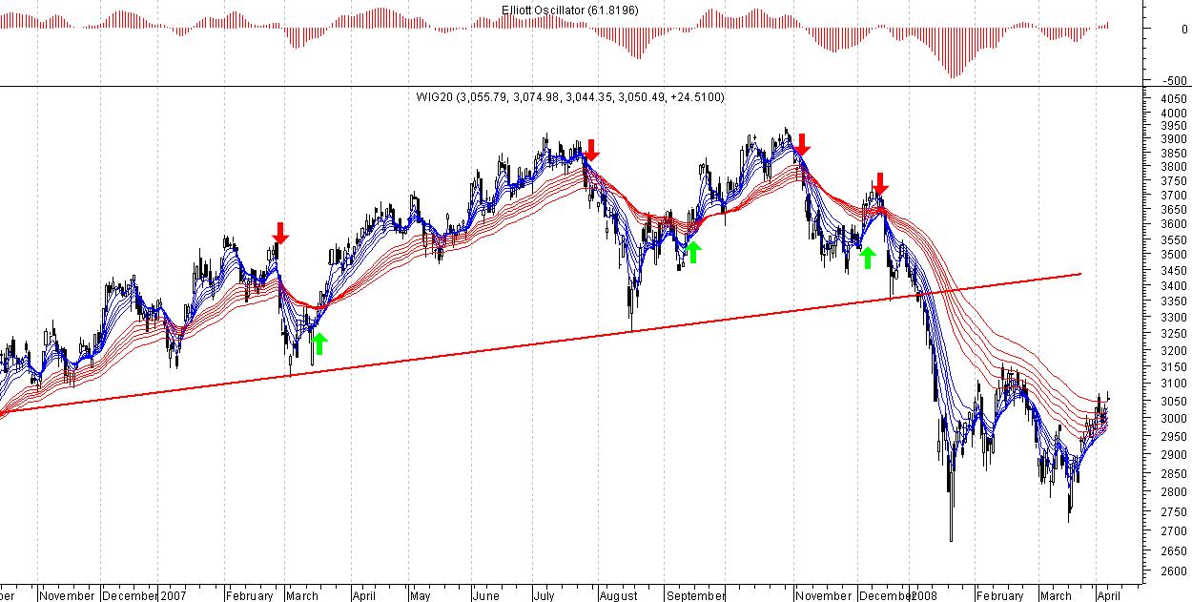Select the 3250 price level label
The height and width of the screenshot is (602, 1192).
(1174, 334)
